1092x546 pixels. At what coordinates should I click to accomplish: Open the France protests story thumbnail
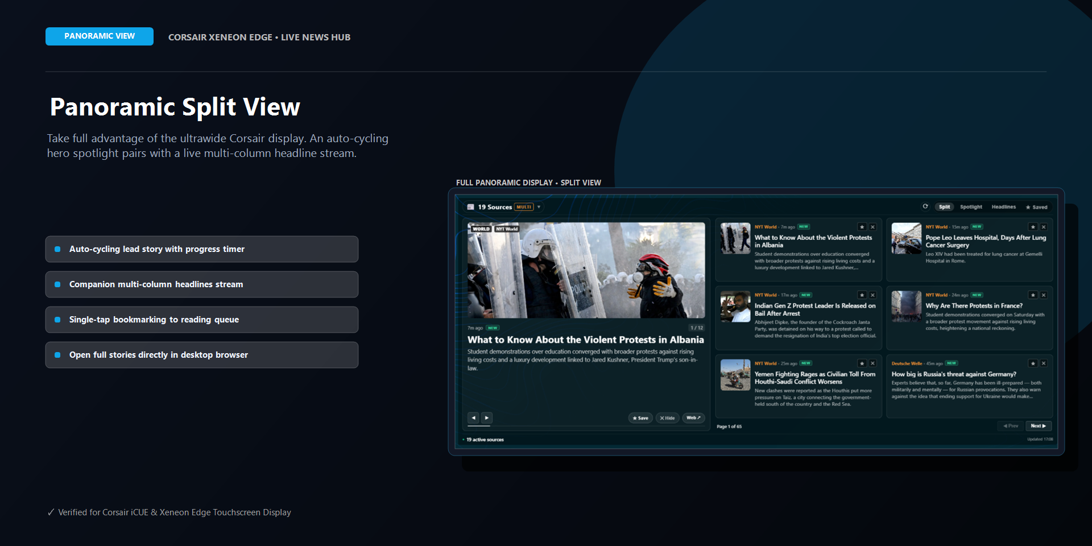[907, 307]
